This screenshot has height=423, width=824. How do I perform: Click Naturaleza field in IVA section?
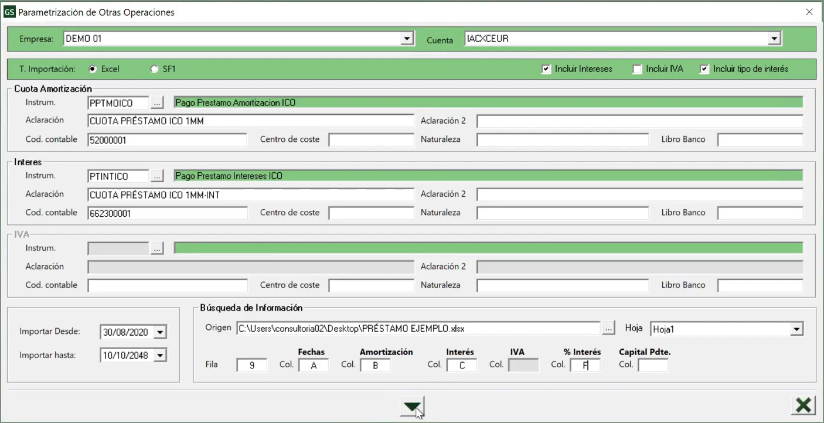(563, 286)
